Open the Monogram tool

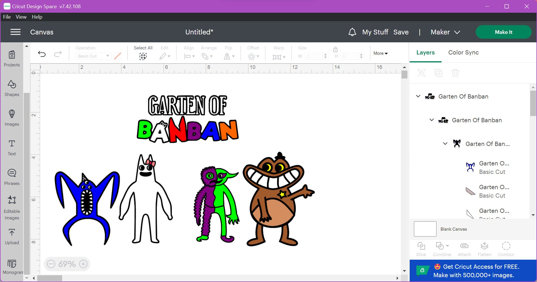tap(12, 267)
